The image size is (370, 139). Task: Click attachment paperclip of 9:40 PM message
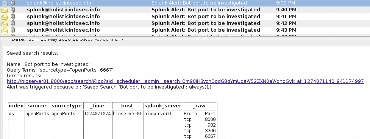(x=13, y=10)
